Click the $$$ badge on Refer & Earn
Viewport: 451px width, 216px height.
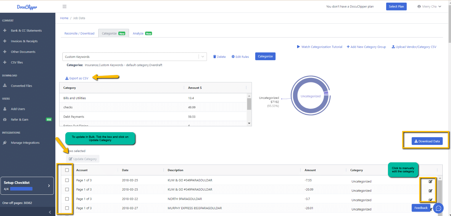coord(49,120)
